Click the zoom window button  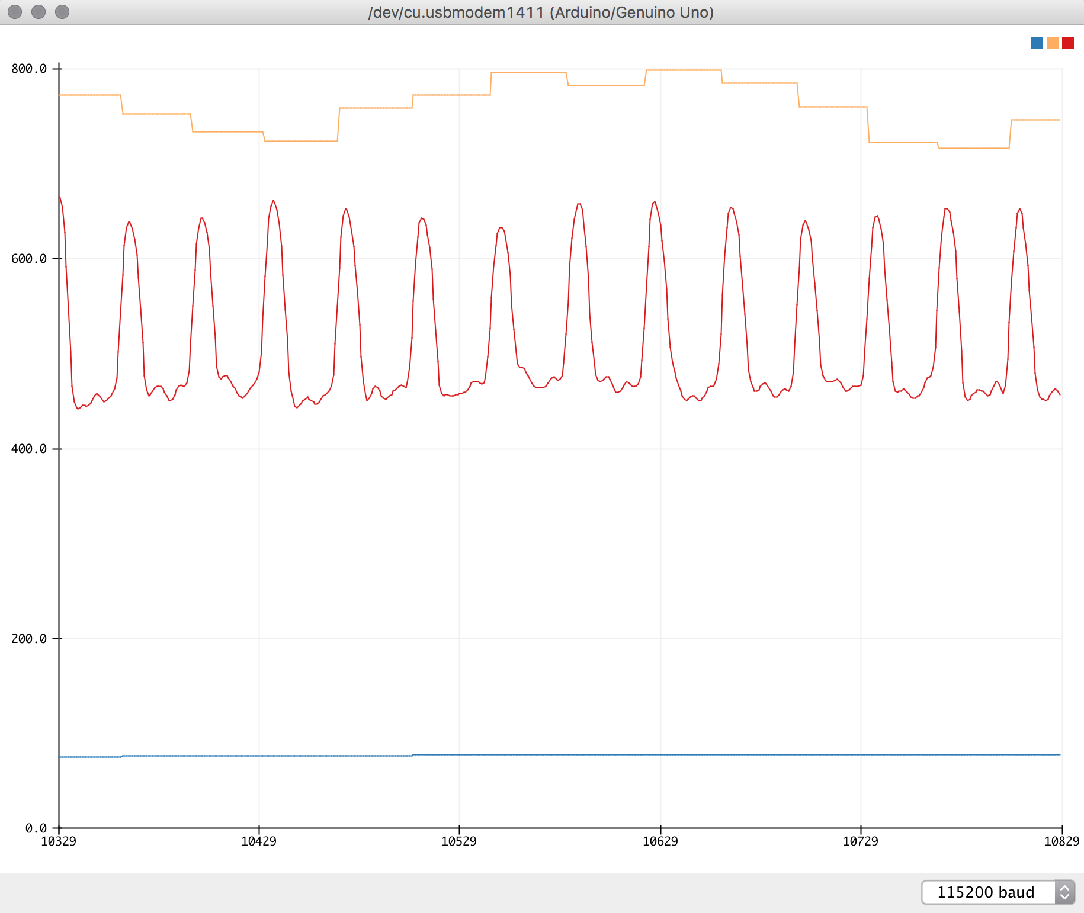click(x=62, y=12)
